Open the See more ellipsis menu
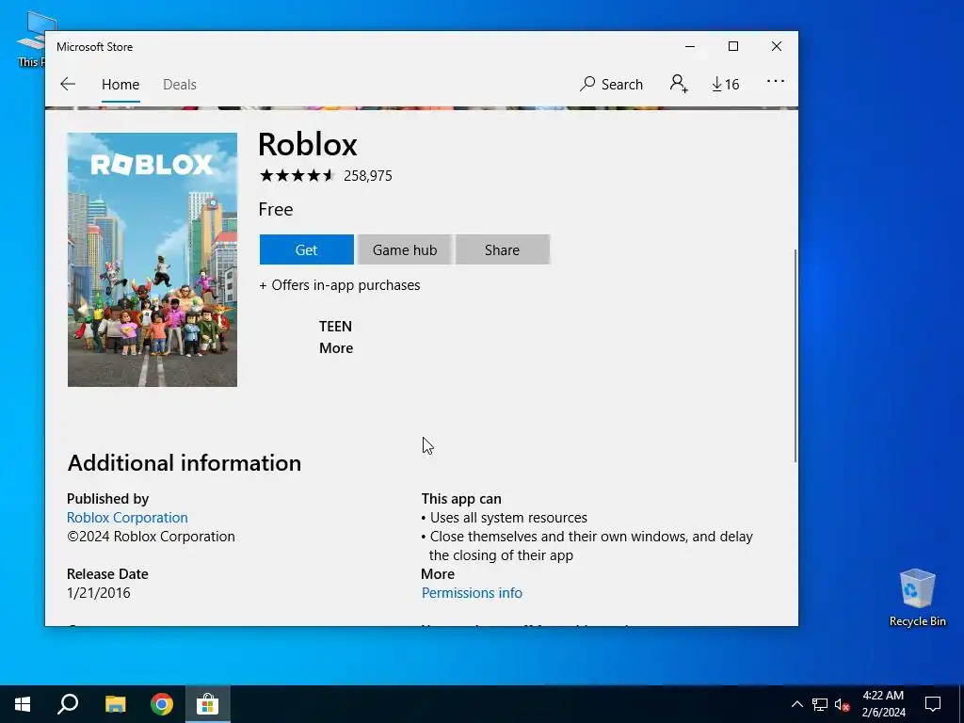 coord(776,81)
